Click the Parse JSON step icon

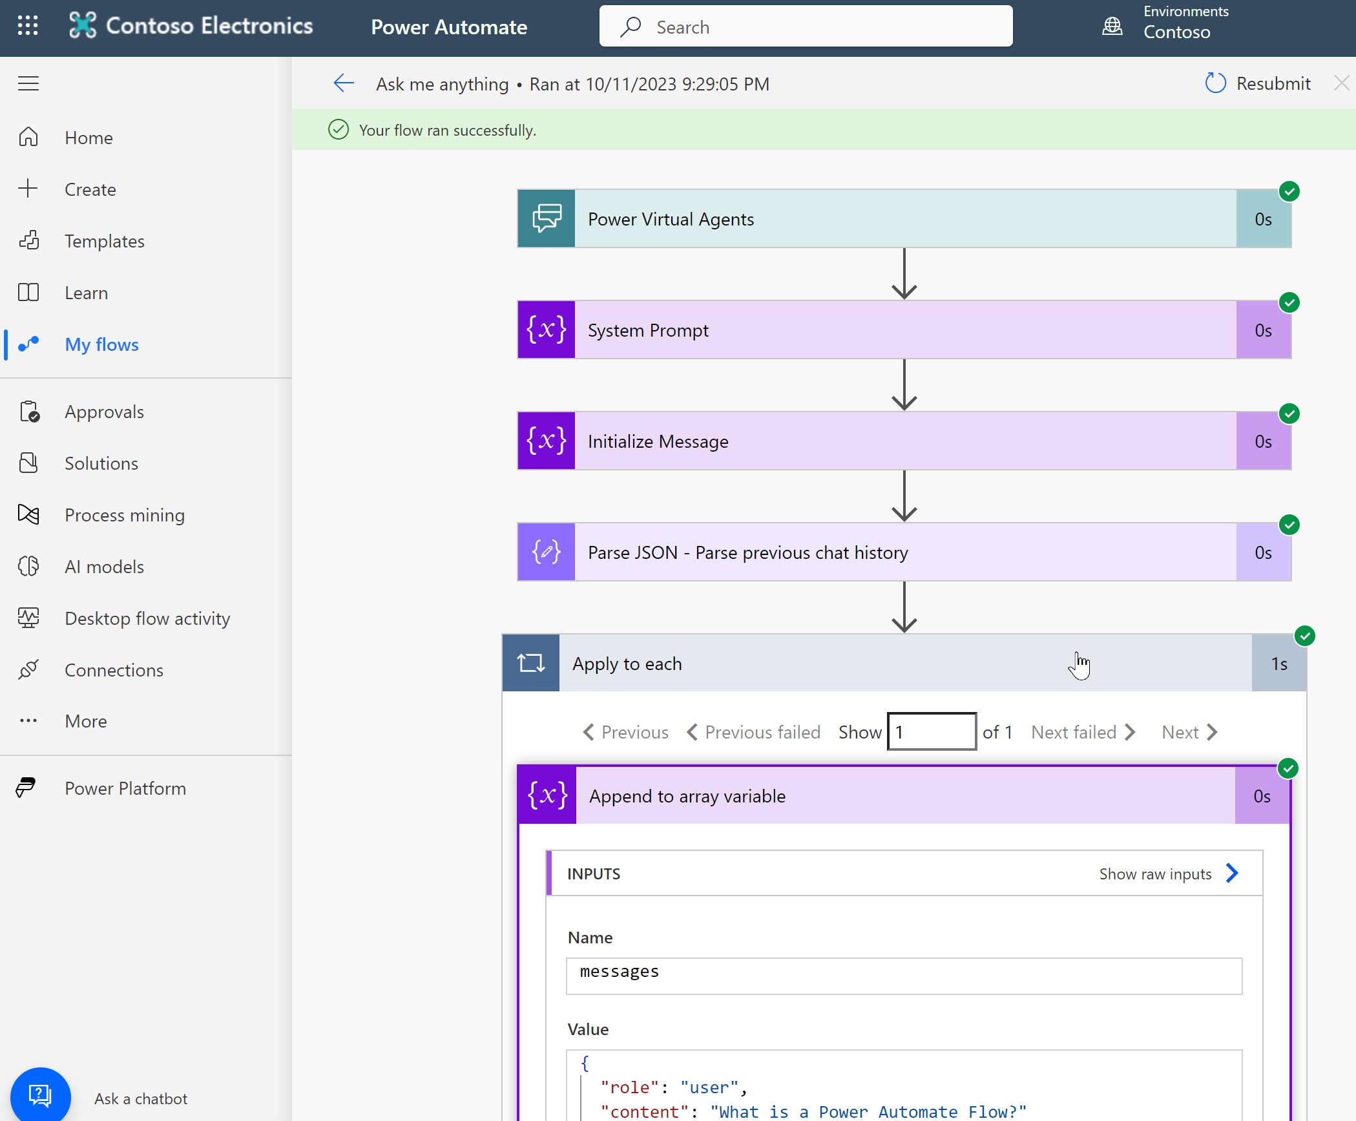[545, 552]
